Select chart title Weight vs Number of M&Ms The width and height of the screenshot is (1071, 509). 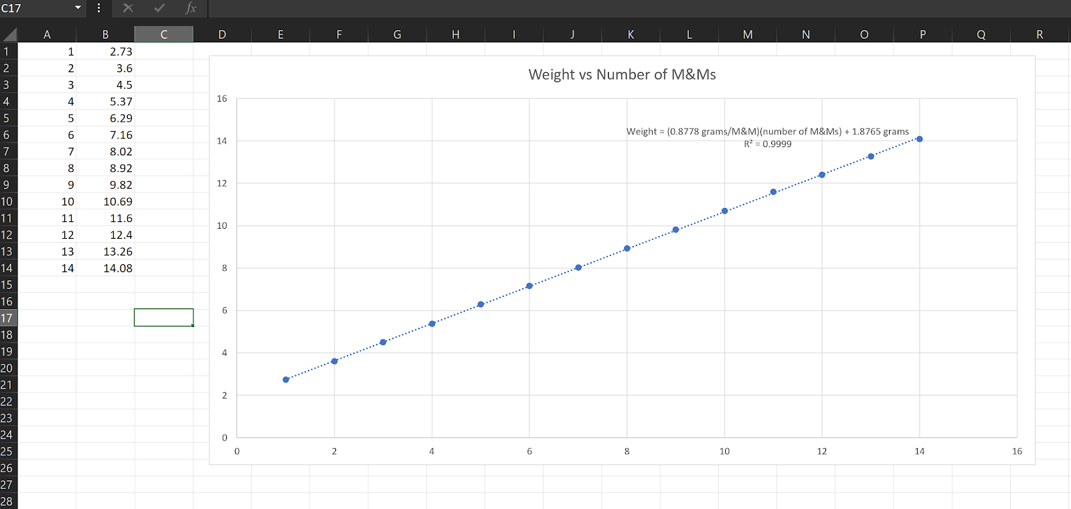point(622,74)
